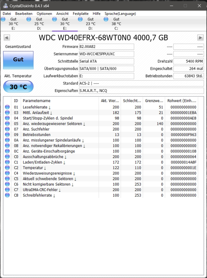Open the Datei menu
The image size is (207, 278).
tap(7, 14)
